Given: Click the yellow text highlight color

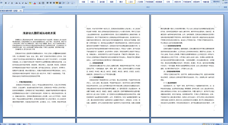Looking at the screenshot, I should [x=30, y=3].
